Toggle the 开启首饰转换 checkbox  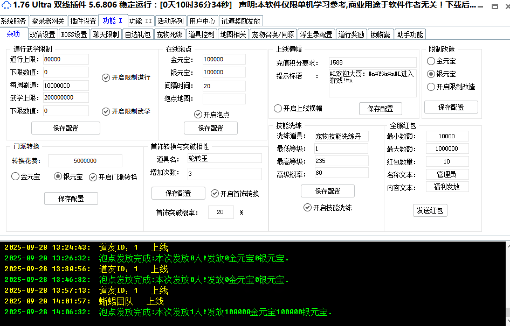point(215,194)
